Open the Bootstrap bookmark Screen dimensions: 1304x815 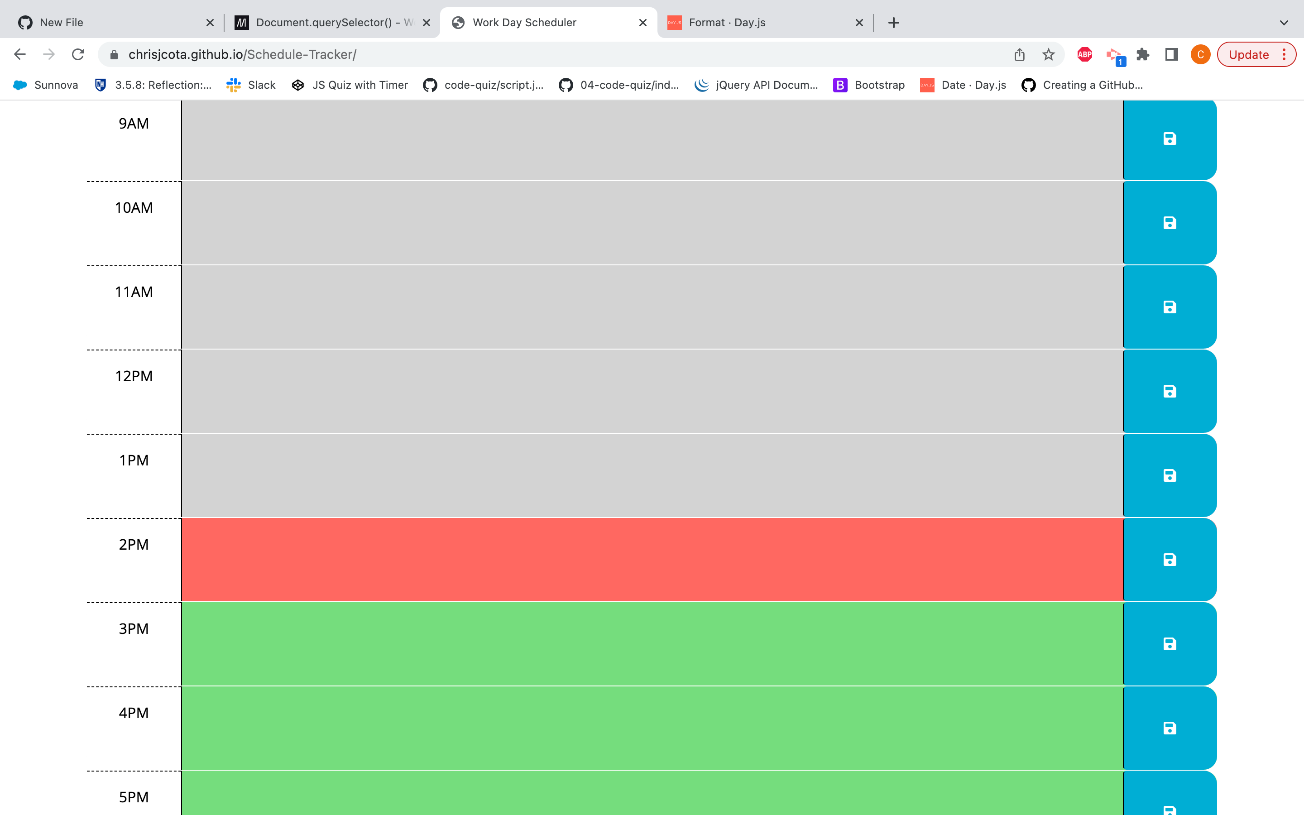[868, 85]
